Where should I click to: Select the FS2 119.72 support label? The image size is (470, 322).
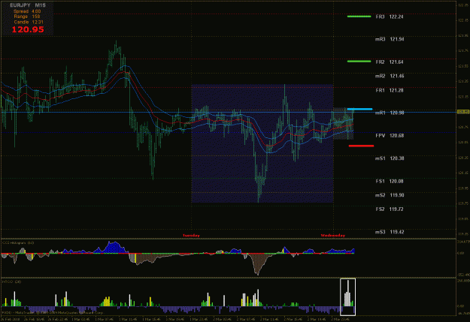tap(389, 209)
